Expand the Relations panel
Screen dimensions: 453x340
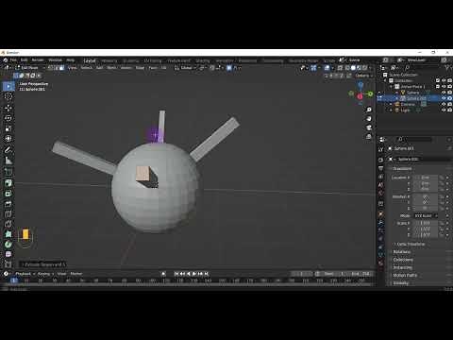click(x=402, y=252)
